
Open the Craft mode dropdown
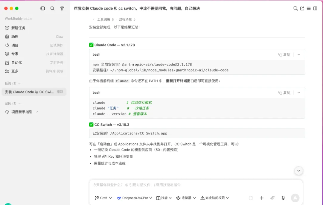click(x=103, y=198)
